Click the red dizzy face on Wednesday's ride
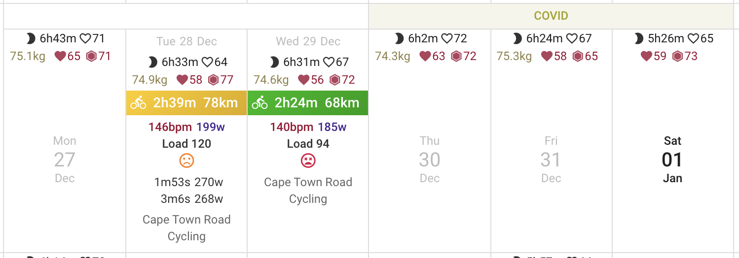Screen dimensions: 739x258 [308, 161]
